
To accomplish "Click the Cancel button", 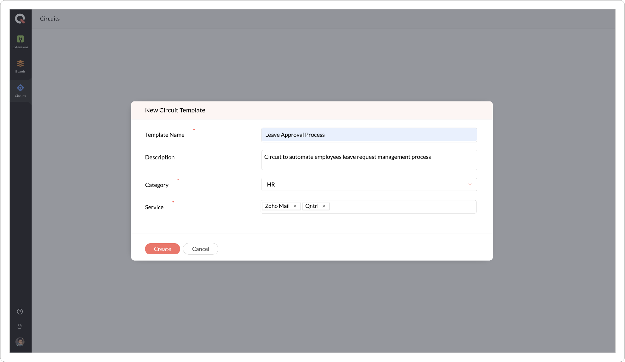I will pos(201,249).
